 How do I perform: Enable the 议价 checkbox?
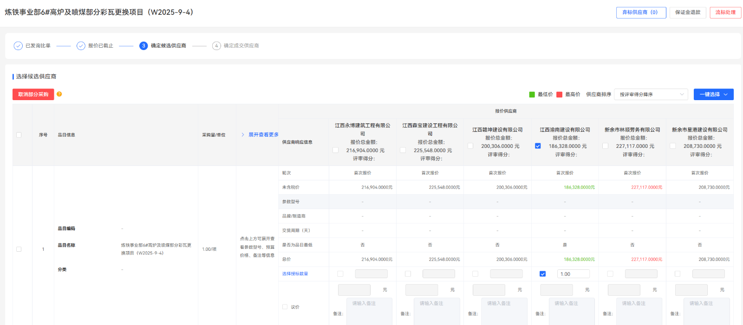click(285, 307)
